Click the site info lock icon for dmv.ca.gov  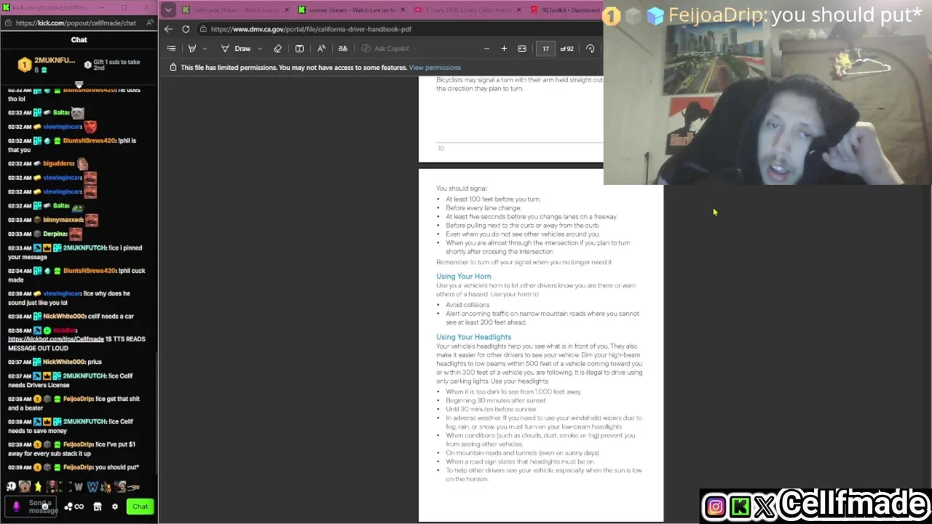(x=203, y=29)
